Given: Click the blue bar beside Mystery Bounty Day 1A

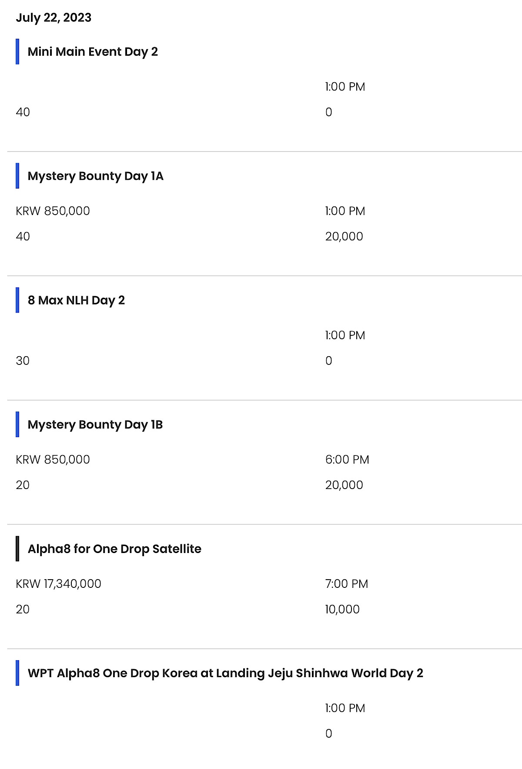Looking at the screenshot, I should pyautogui.click(x=17, y=176).
